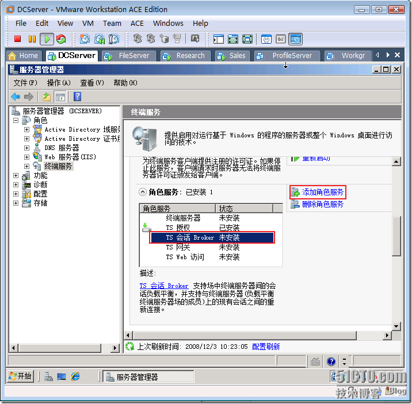Expand the 终端服务 tree node
412x404 pixels.
coord(26,166)
